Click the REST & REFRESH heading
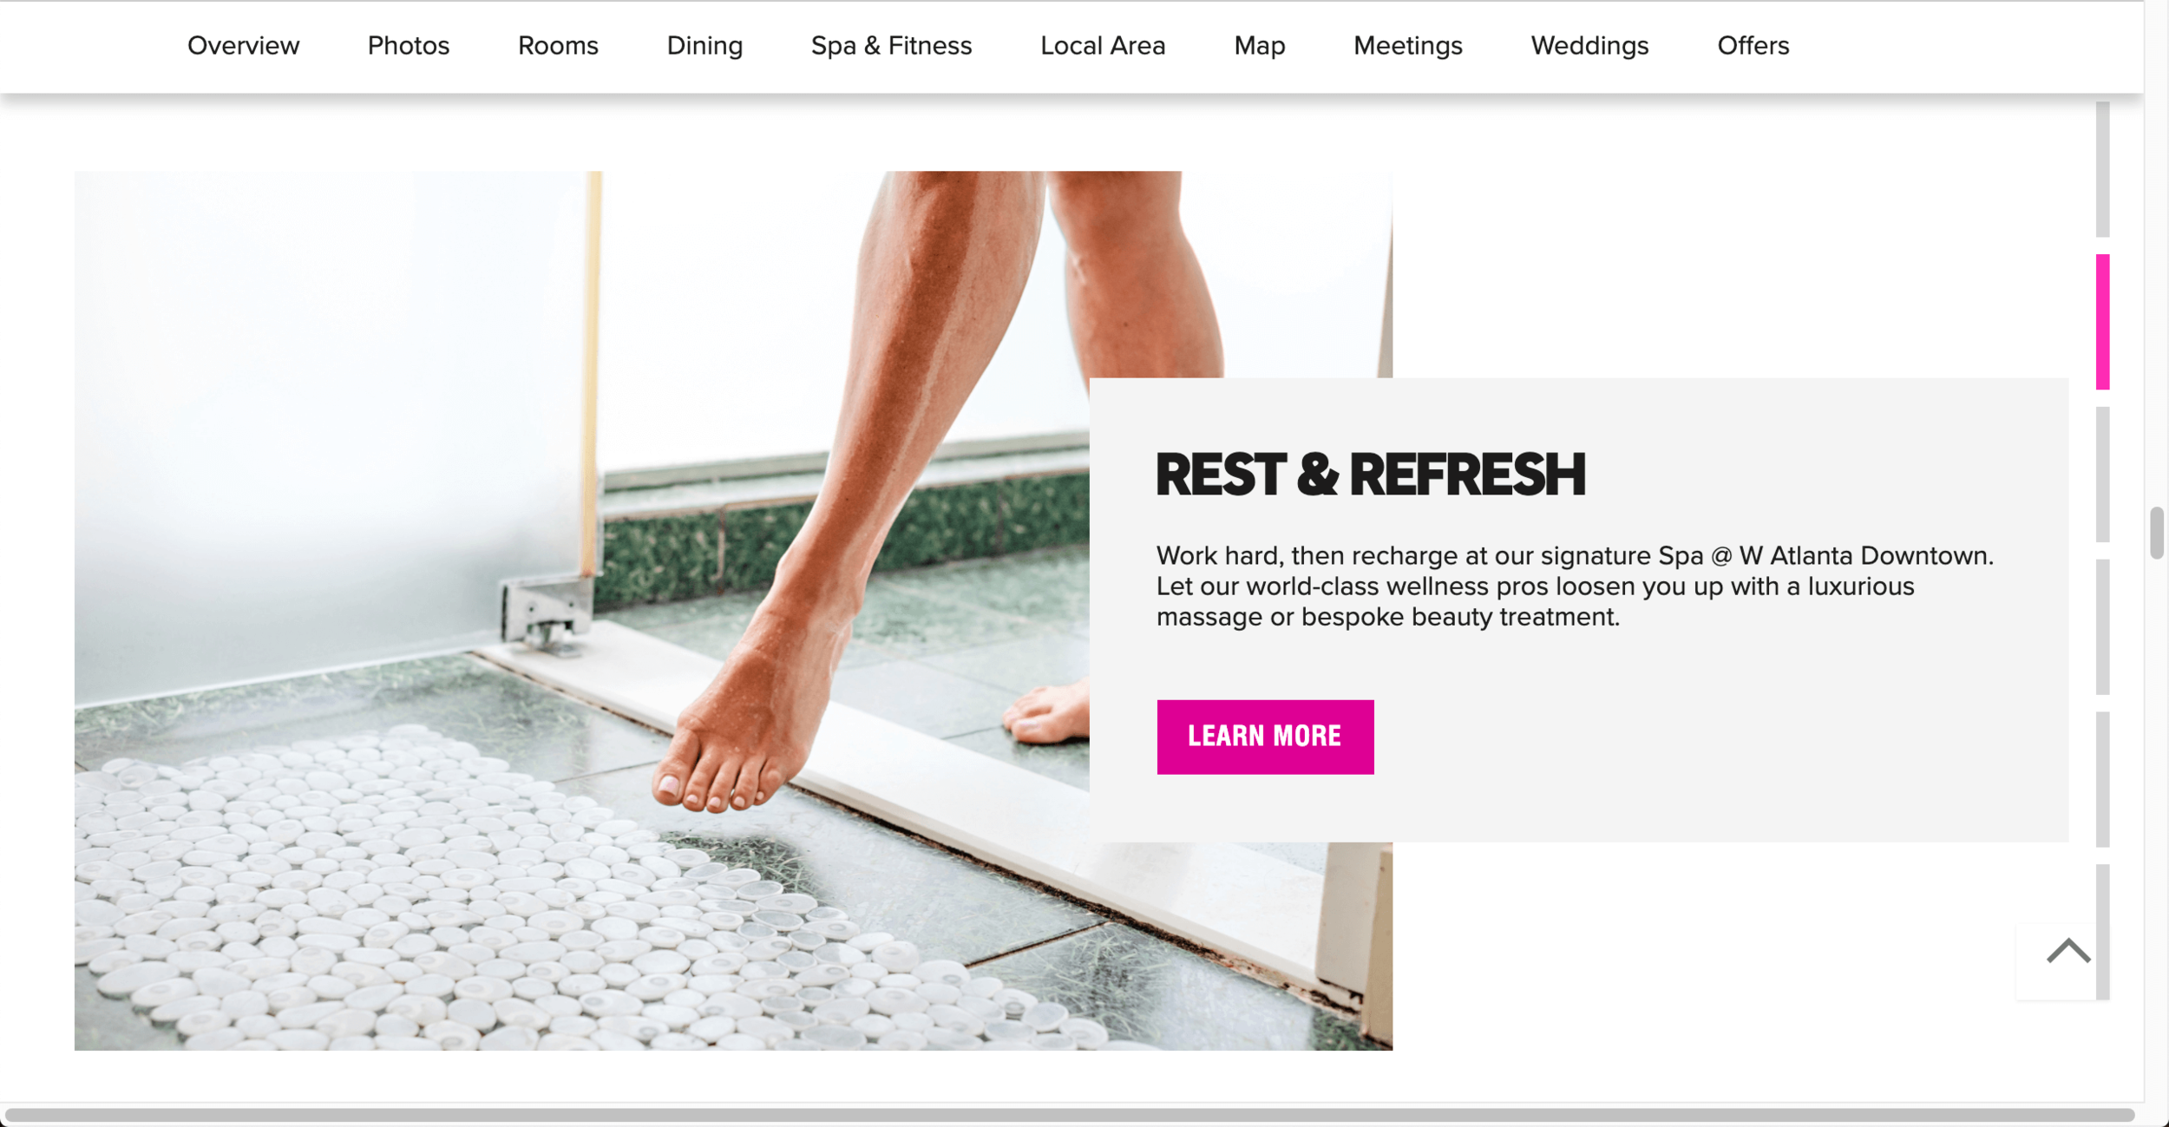 click(1370, 475)
